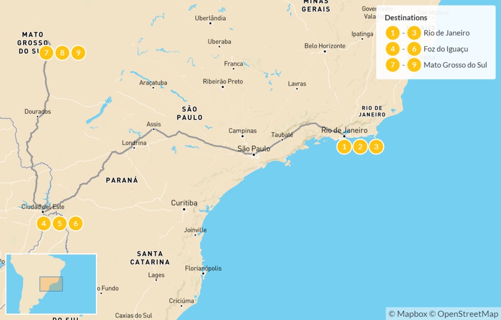Select map marker 6 at Foz do Iguaçu
The width and height of the screenshot is (501, 320).
point(76,224)
